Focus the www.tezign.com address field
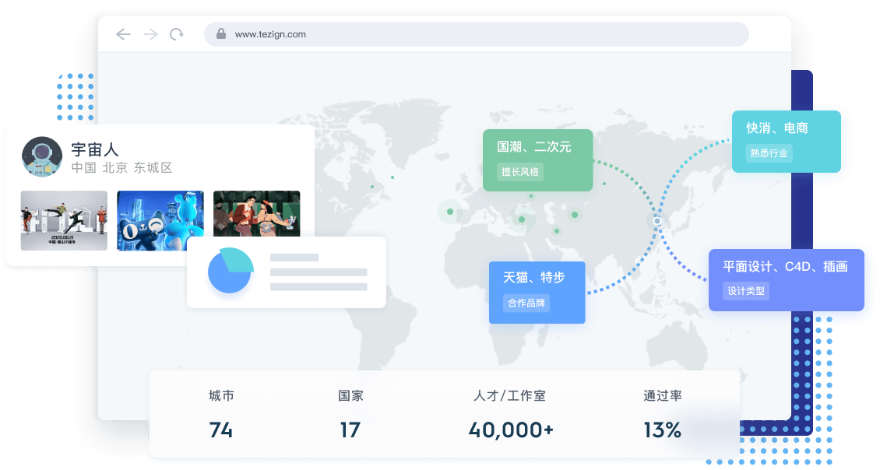 click(x=476, y=34)
